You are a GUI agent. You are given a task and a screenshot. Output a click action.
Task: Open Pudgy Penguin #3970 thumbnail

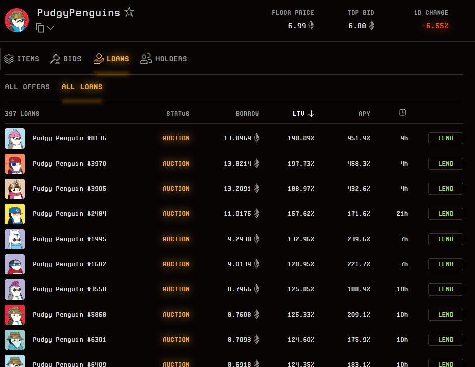(15, 164)
